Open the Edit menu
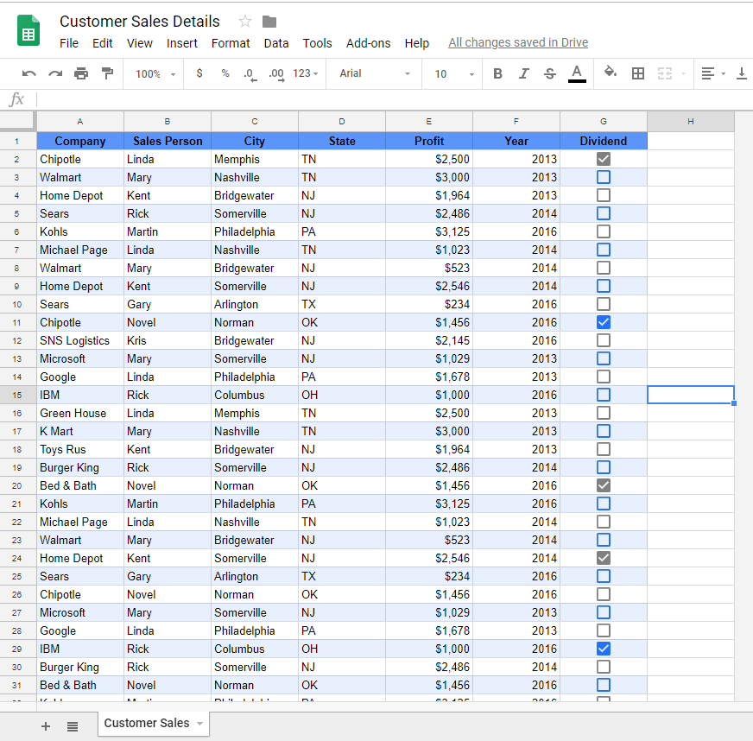The height and width of the screenshot is (741, 753). pyautogui.click(x=102, y=43)
